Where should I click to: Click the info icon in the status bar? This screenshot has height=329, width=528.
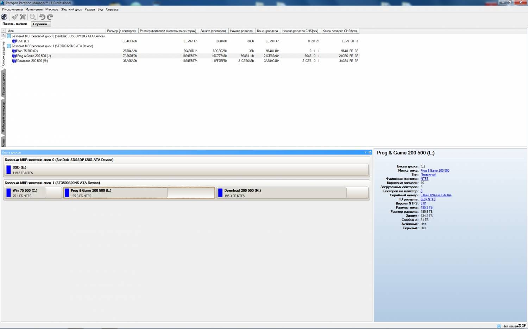click(x=499, y=326)
